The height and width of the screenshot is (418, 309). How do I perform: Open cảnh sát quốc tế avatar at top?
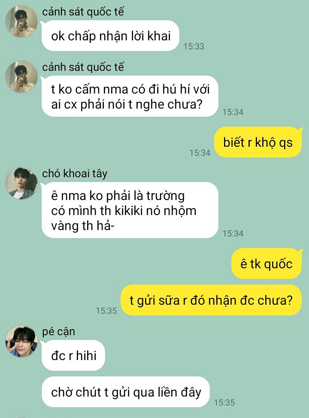point(21,21)
